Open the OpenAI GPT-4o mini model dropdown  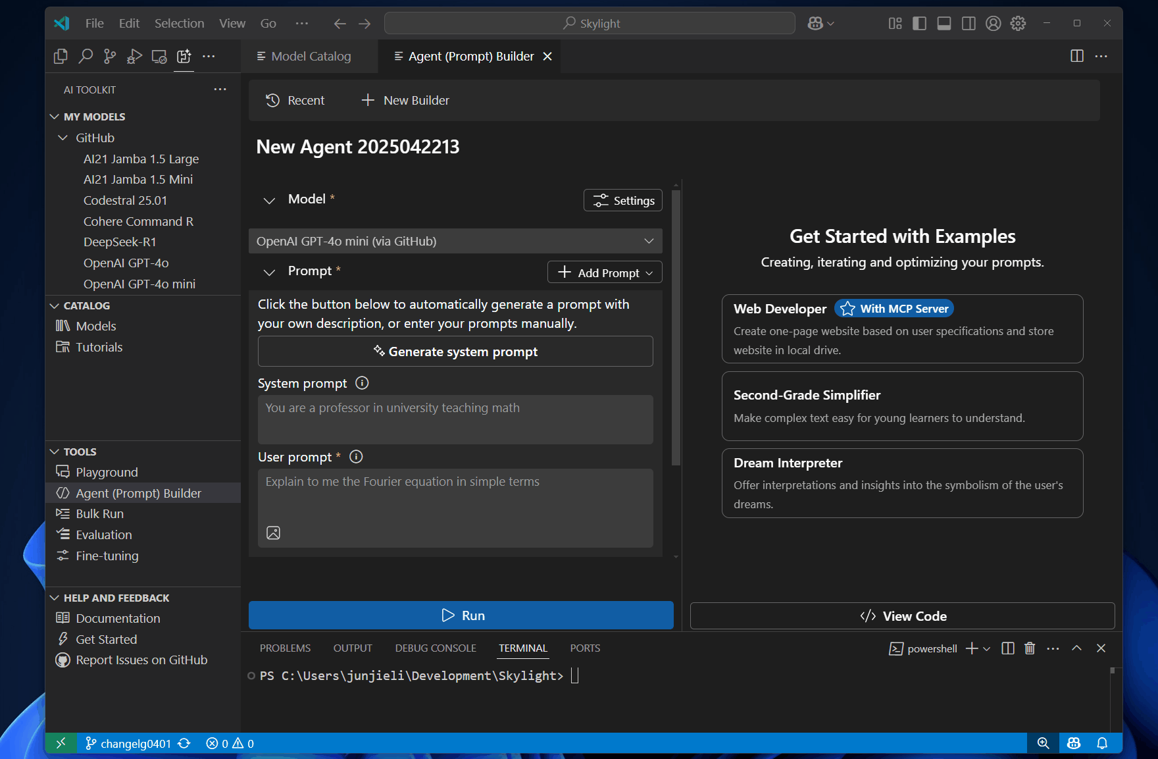coord(455,241)
